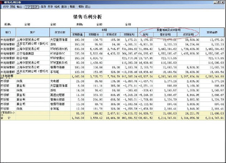
Task: Click the grand total cost 10,464.30
Action: [111, 118]
